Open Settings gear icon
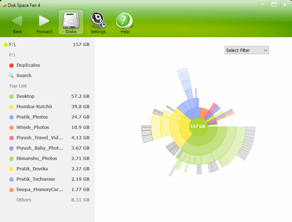The width and height of the screenshot is (292, 222). pyautogui.click(x=98, y=20)
